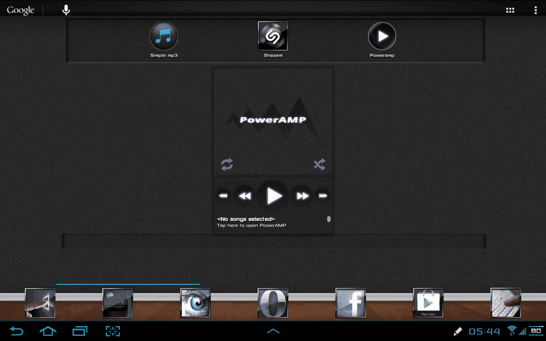Image resolution: width=546 pixels, height=341 pixels.
Task: Launch the Opera browser from dock
Action: click(x=273, y=303)
